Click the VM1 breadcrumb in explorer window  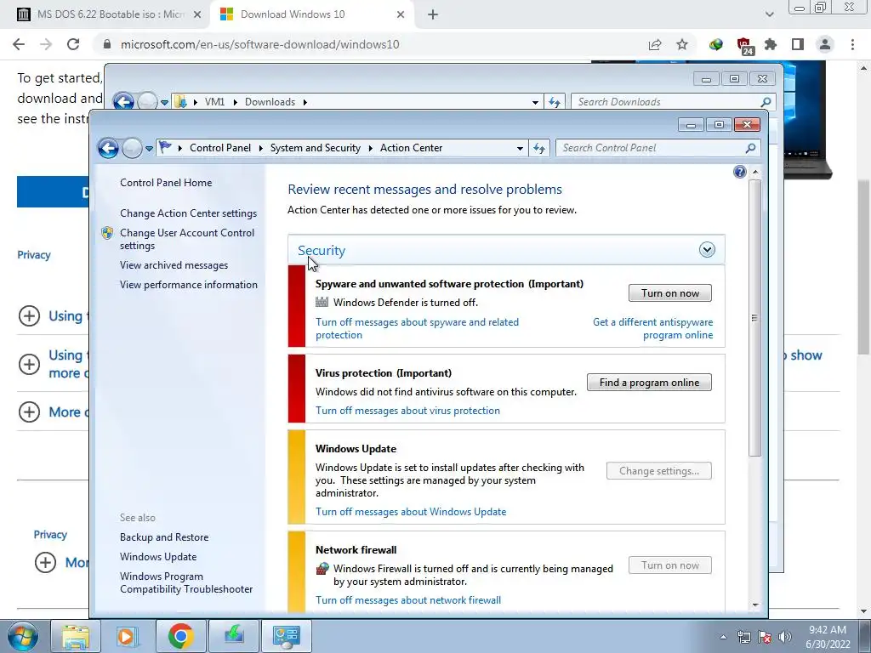tap(214, 102)
